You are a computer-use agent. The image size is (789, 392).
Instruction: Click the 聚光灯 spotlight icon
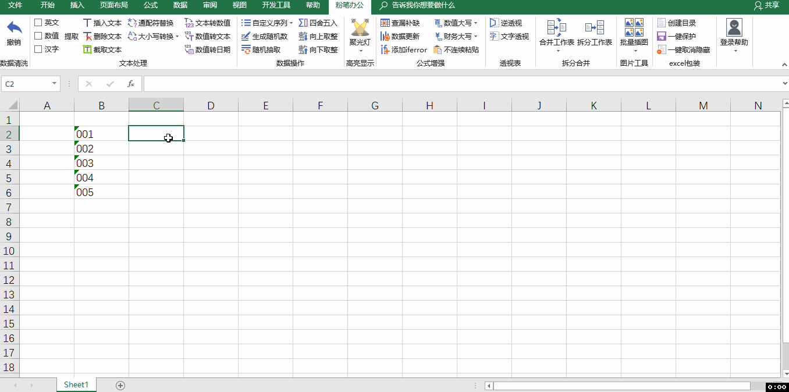(360, 27)
